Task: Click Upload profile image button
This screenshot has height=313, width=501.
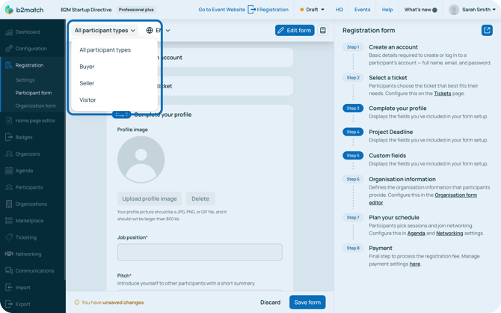Action: pyautogui.click(x=150, y=198)
